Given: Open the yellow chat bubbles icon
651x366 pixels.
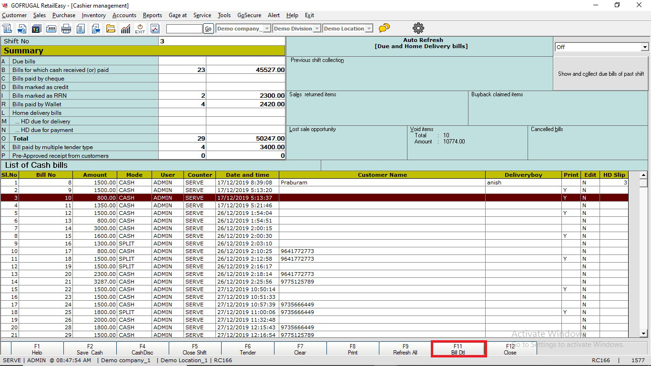Looking at the screenshot, I should pos(384,29).
